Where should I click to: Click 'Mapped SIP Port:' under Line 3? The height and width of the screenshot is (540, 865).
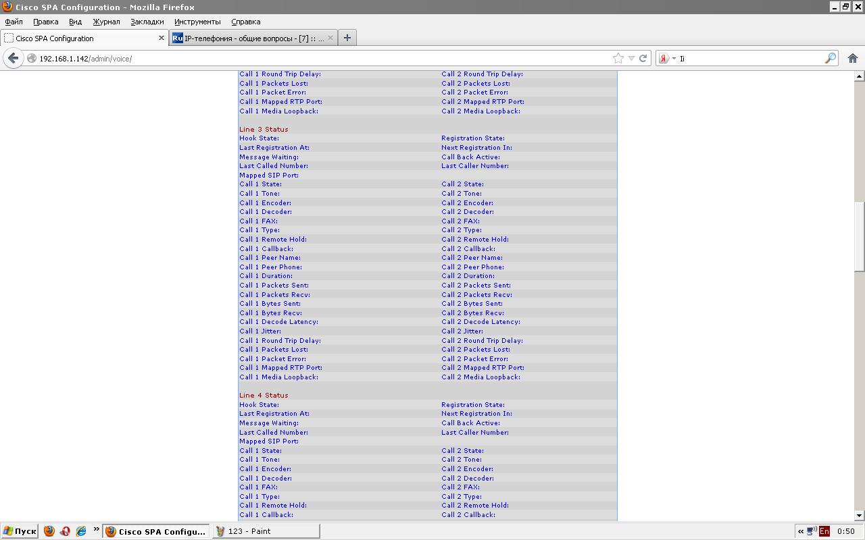coord(269,175)
